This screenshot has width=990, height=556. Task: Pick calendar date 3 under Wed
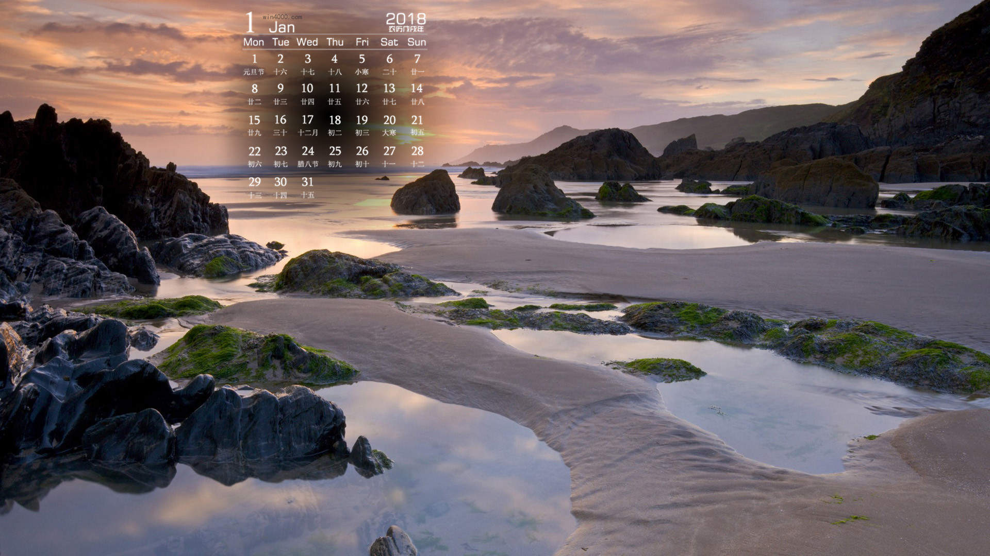coord(308,59)
